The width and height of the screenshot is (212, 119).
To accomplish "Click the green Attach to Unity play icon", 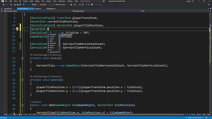I will coord(54,5).
